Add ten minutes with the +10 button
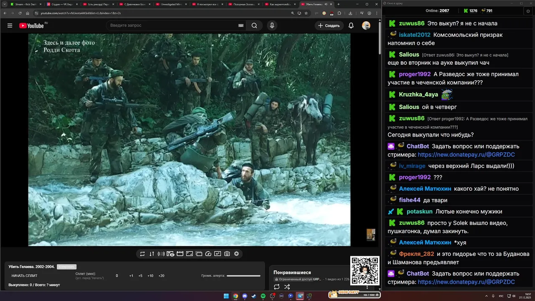Image resolution: width=535 pixels, height=301 pixels. coord(150,276)
